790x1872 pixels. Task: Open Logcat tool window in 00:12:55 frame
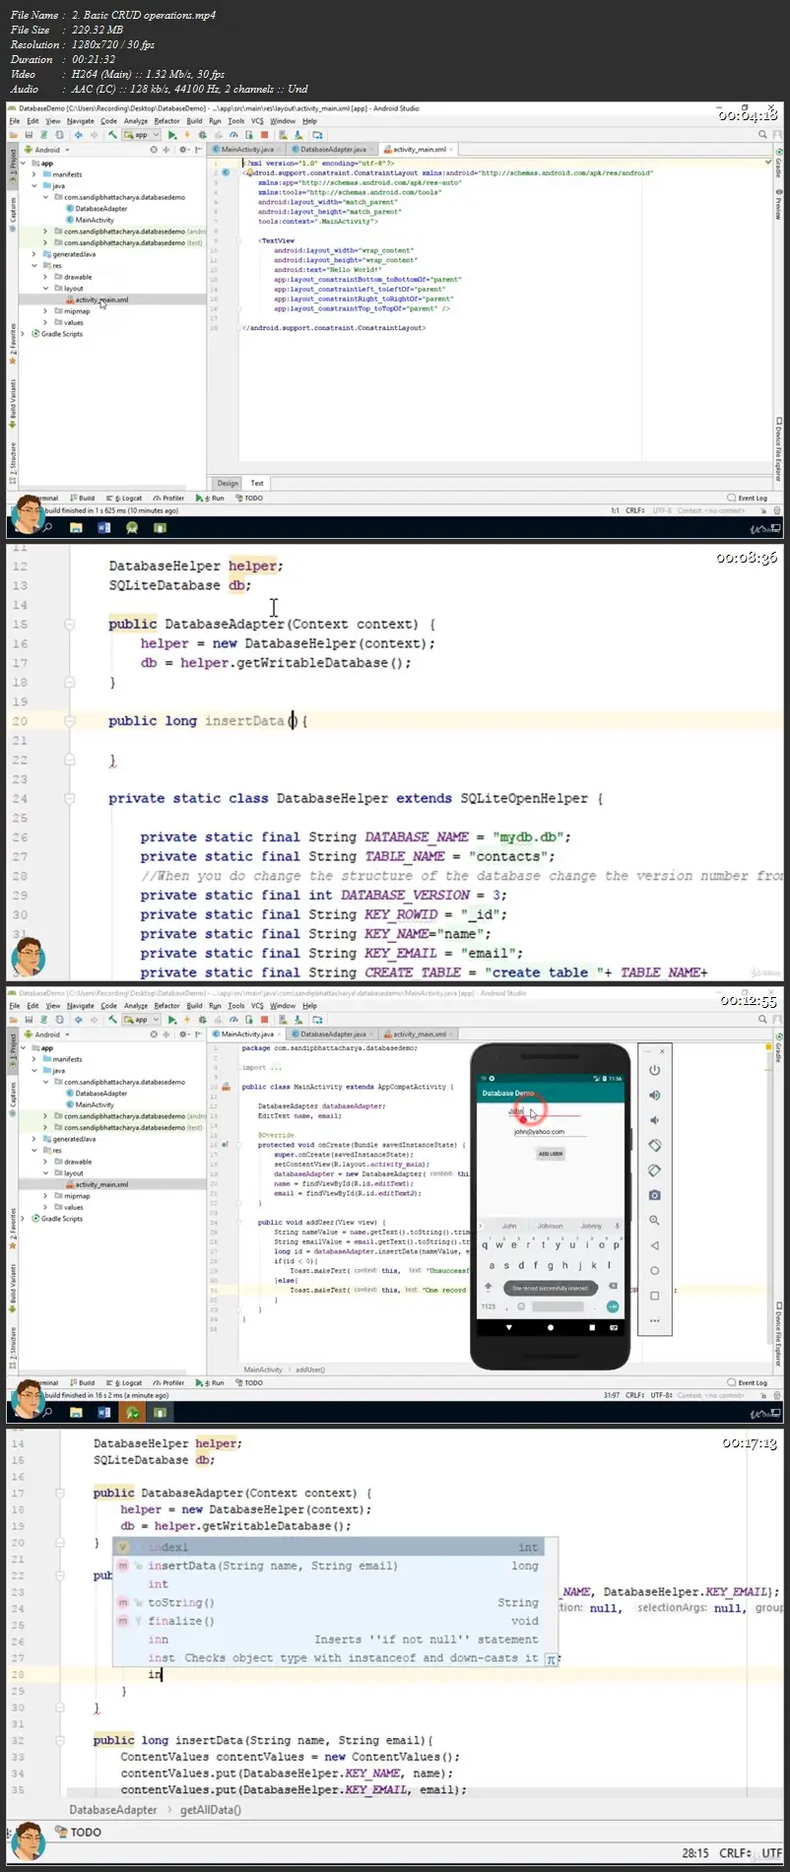pos(125,1383)
